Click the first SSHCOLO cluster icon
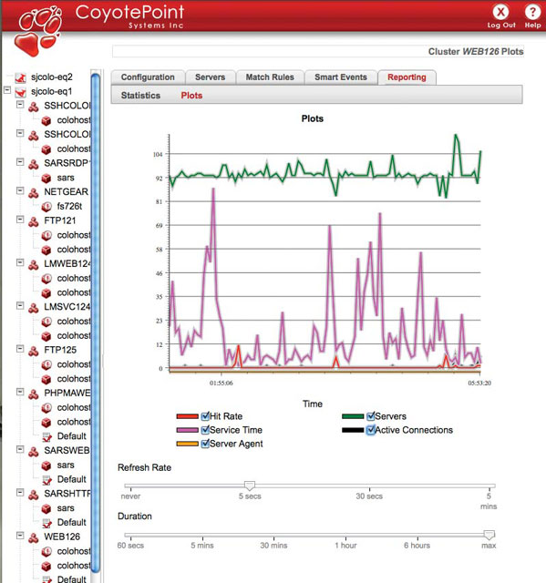The height and width of the screenshot is (583, 546). [34, 107]
